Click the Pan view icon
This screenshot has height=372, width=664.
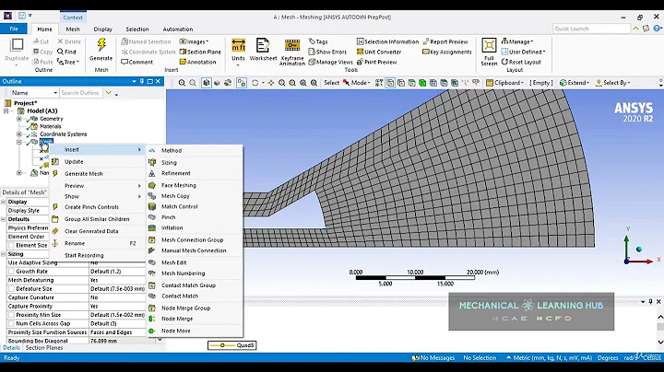click(x=271, y=83)
